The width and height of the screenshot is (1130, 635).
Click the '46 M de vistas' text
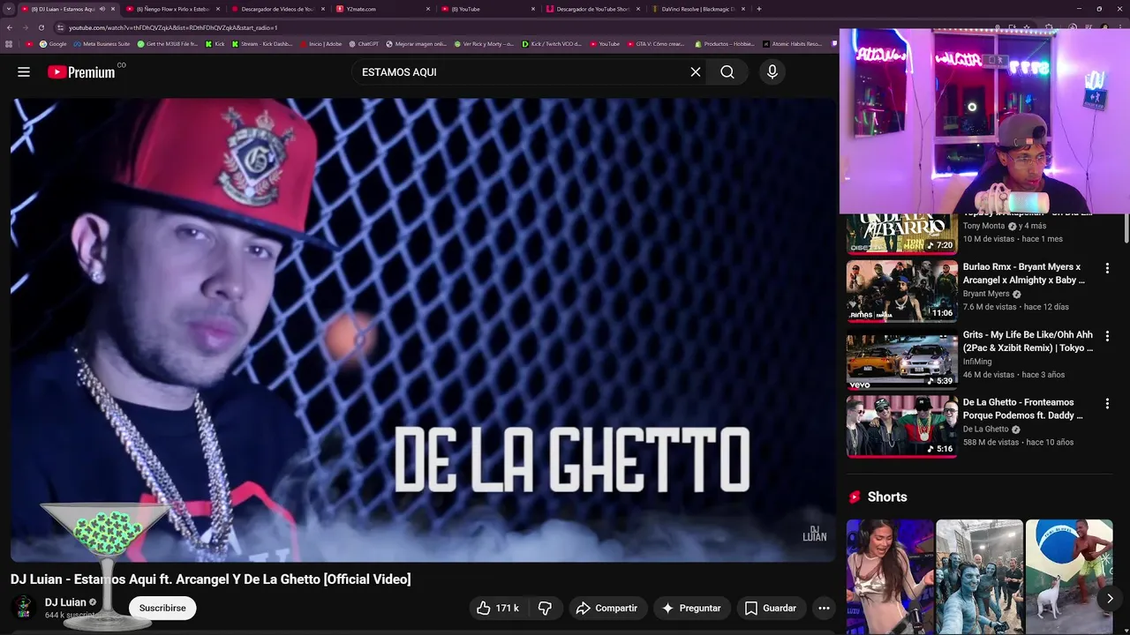(990, 375)
